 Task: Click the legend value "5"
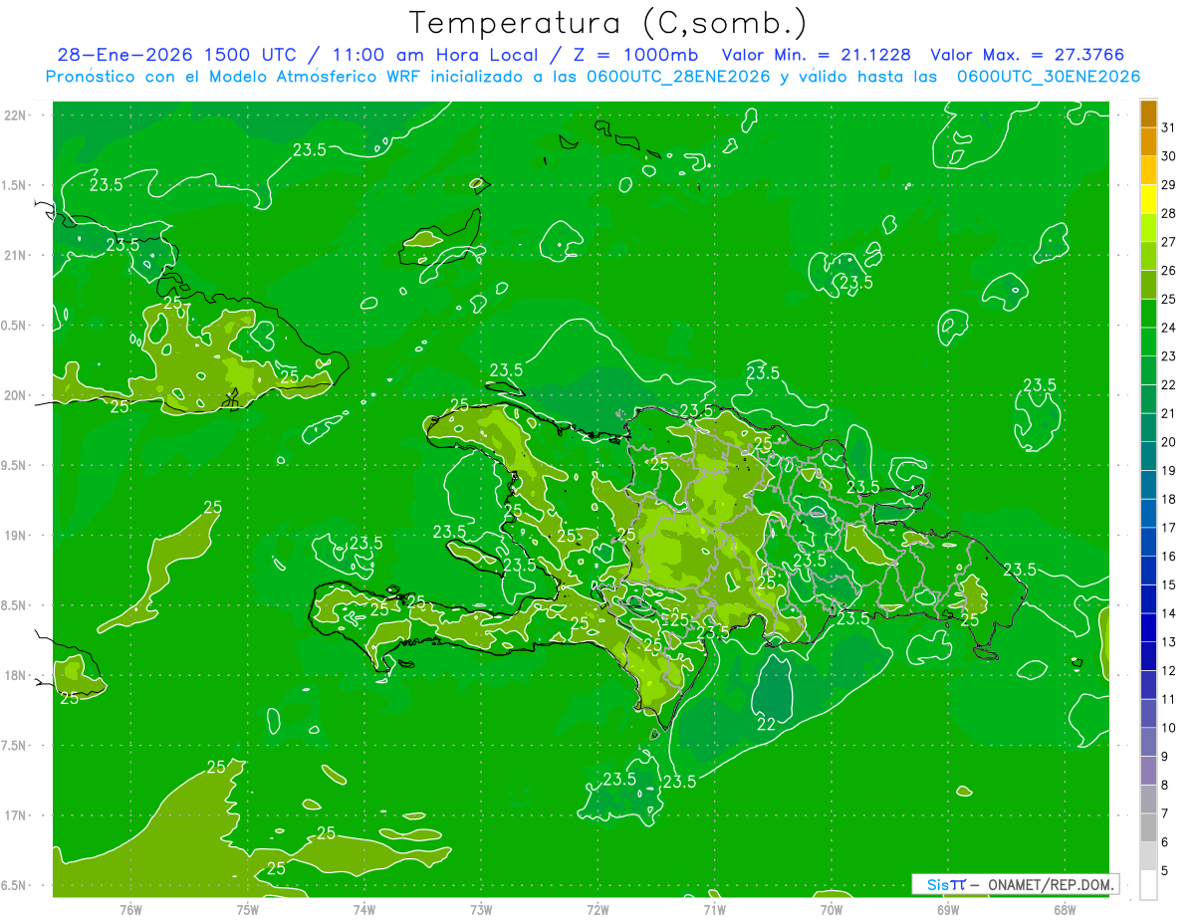click(1165, 871)
